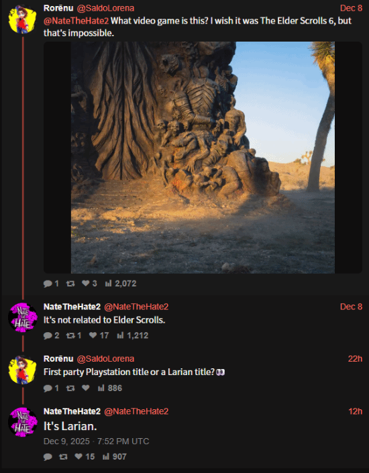369x473 pixels.
Task: Open NateTheHate2 avatar on "It's Larian." tweet
Action: tap(23, 422)
